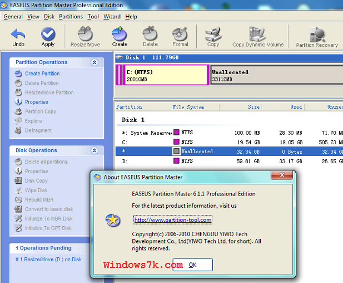Select the System Reserved partition row
Image resolution: width=343 pixels, height=283 pixels.
pyautogui.click(x=229, y=133)
